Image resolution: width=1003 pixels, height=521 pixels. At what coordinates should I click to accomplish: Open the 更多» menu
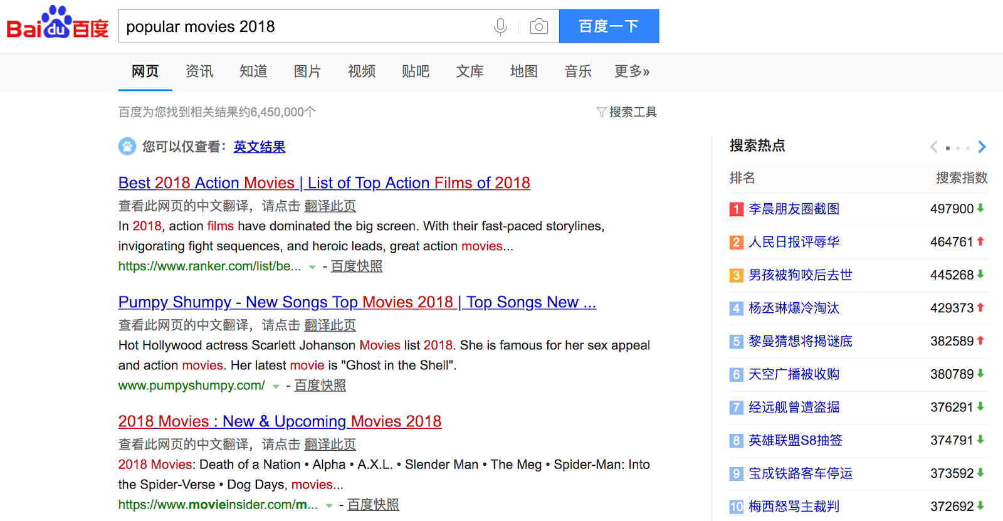pyautogui.click(x=631, y=71)
